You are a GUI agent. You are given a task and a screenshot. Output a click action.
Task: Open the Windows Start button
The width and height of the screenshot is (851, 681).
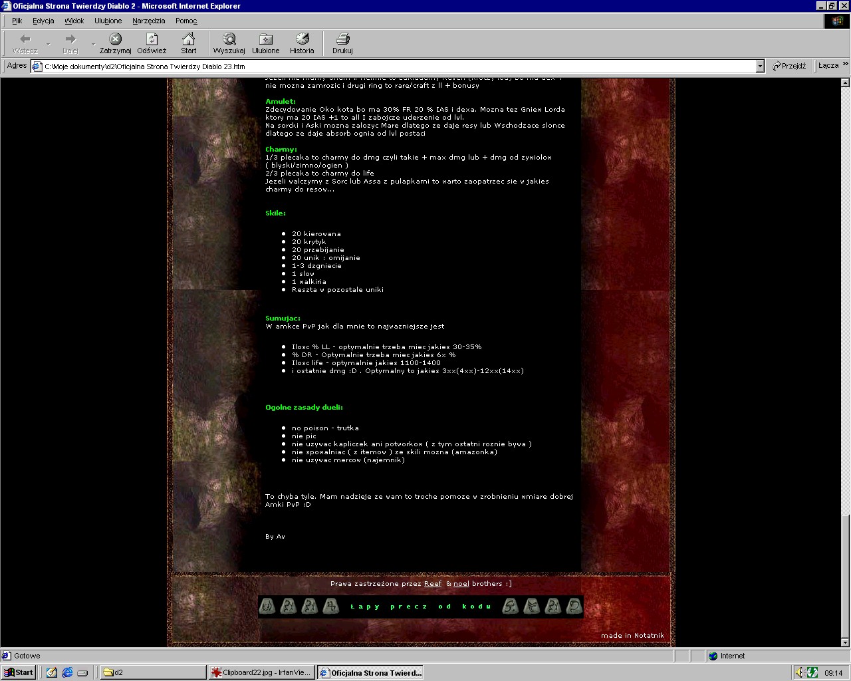(18, 672)
